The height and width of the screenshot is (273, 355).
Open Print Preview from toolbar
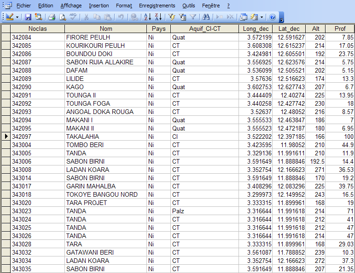click(x=63, y=17)
